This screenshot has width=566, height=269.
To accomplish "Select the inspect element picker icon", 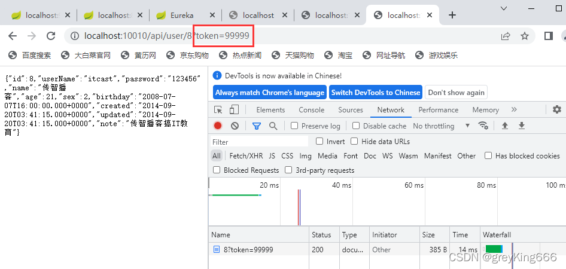I will (218, 109).
